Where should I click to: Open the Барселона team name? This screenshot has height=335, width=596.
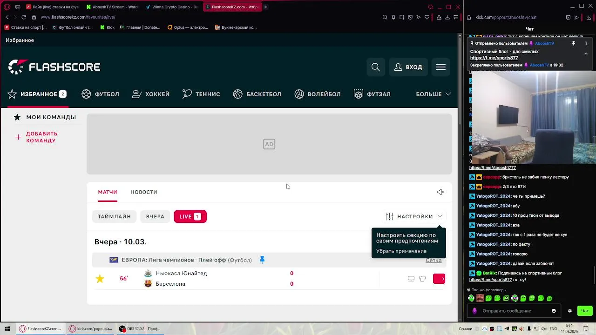(x=170, y=284)
